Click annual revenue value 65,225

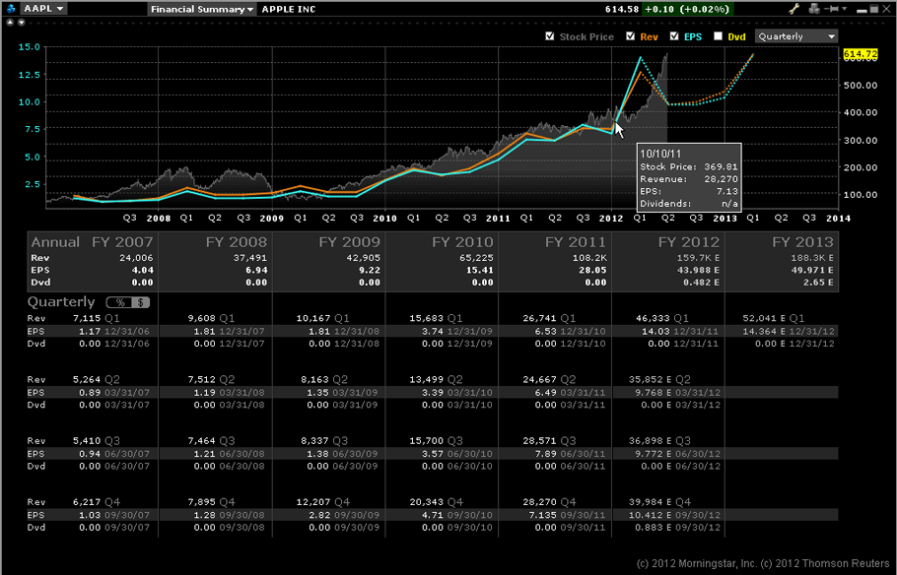pos(476,258)
